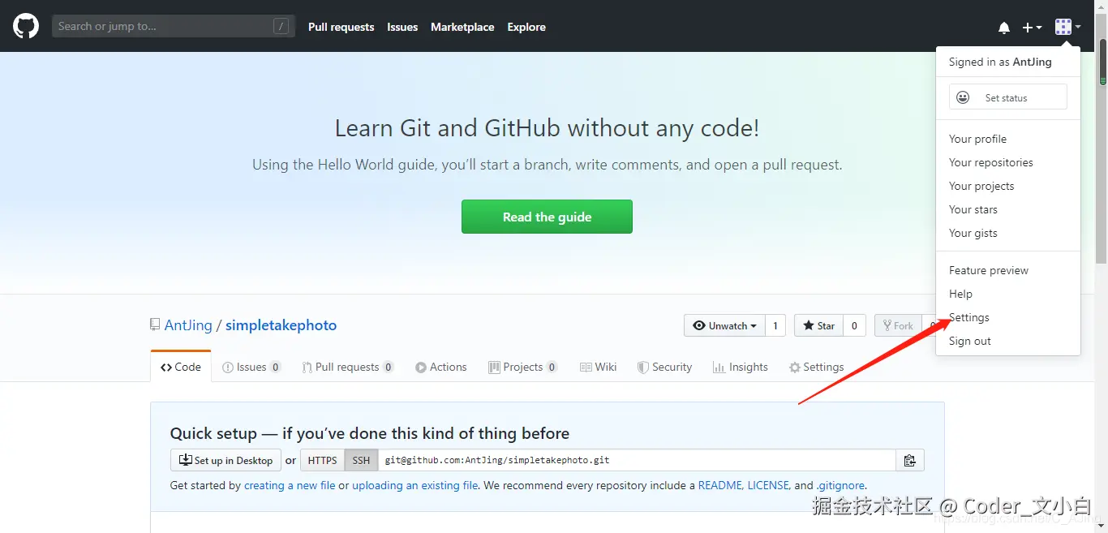
Task: Click Set up in Desktop button
Action: click(225, 460)
